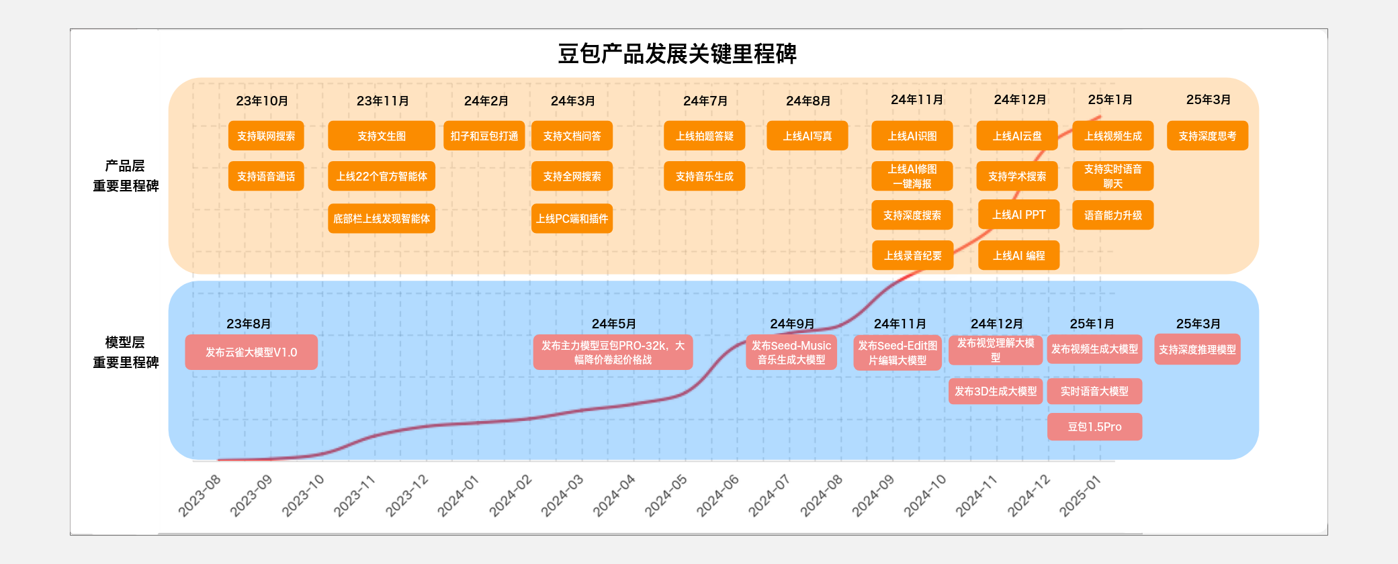The width and height of the screenshot is (1398, 564).
Task: Click the 2023-08 axis label
Action: coord(200,496)
